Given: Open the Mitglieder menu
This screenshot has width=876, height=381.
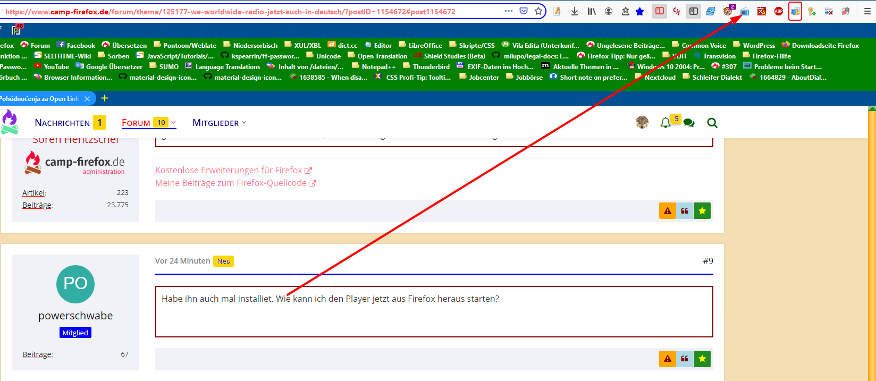Looking at the screenshot, I should coord(220,123).
